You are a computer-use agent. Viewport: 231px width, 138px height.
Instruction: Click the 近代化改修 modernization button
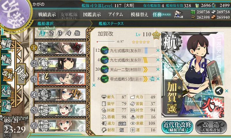177,127
